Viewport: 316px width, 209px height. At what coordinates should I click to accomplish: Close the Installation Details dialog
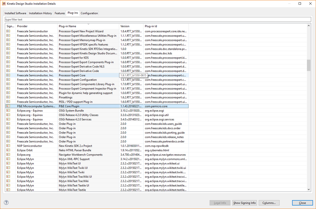tap(302, 203)
